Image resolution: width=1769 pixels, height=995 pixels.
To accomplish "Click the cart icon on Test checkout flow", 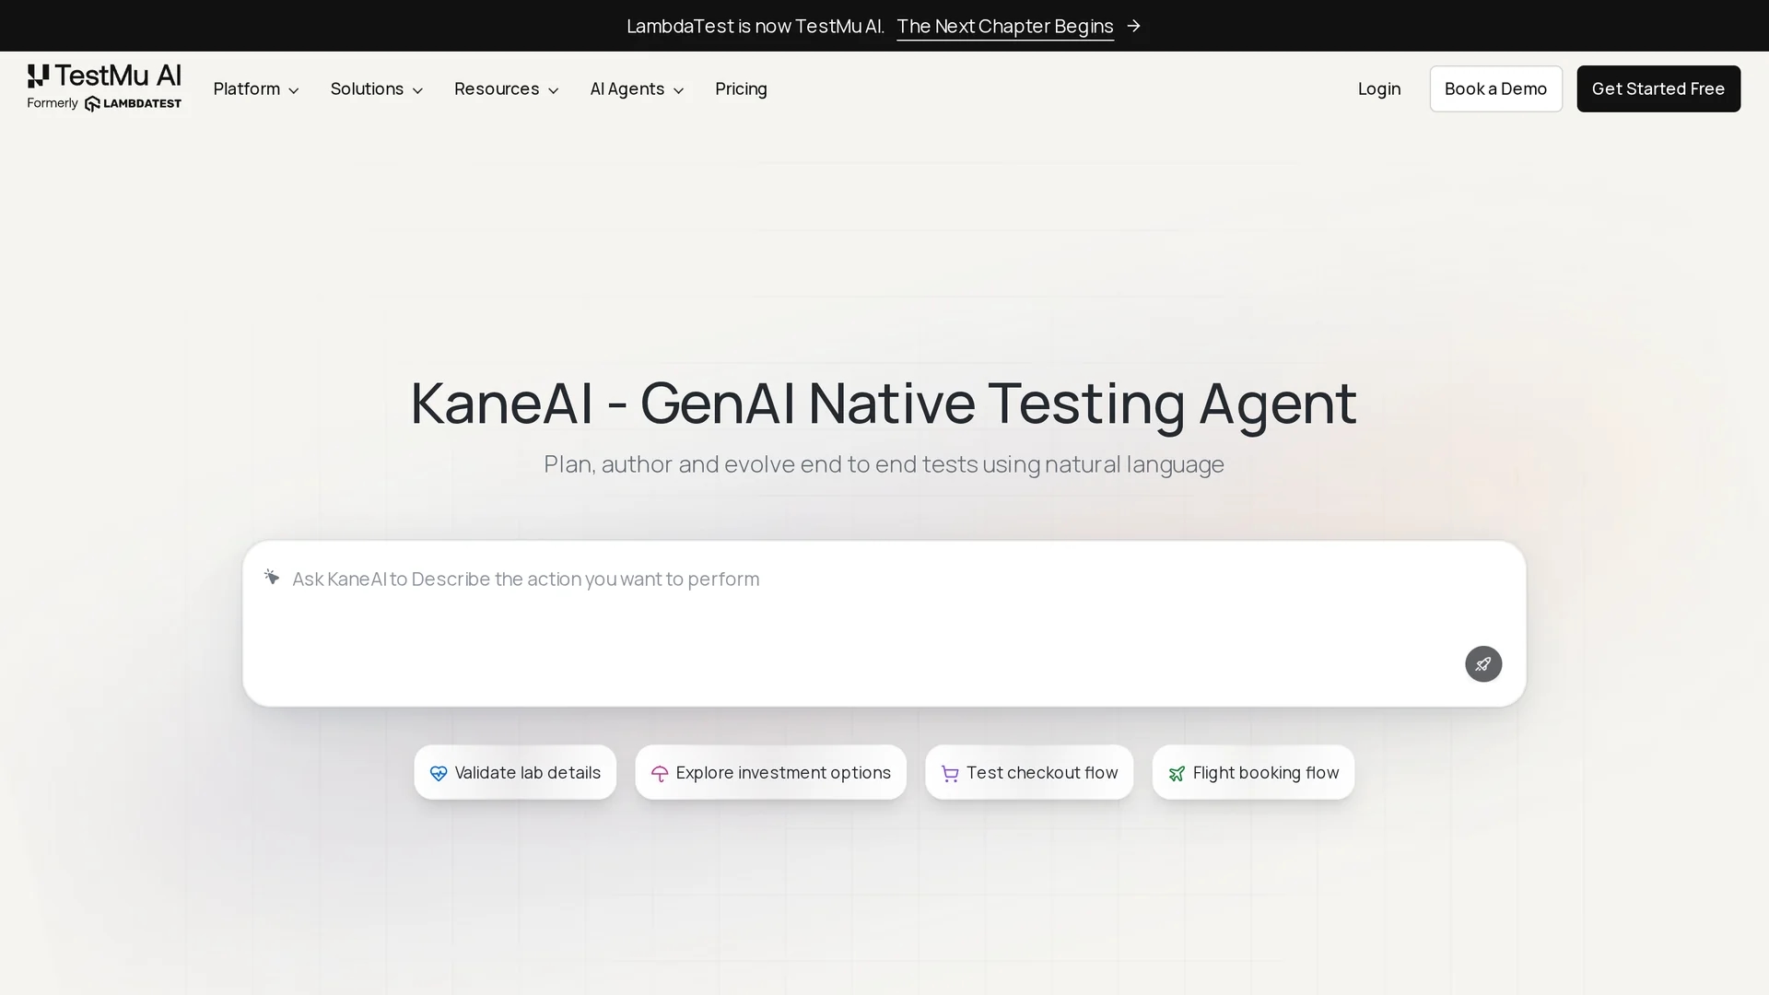I will point(950,774).
